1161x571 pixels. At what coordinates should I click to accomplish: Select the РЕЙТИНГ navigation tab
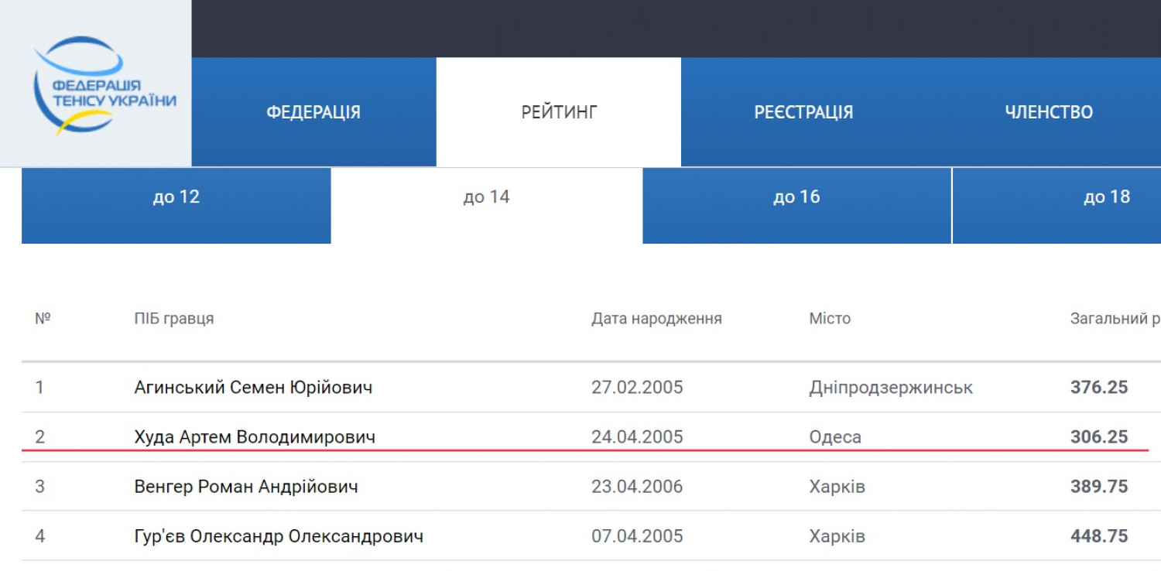[x=559, y=112]
